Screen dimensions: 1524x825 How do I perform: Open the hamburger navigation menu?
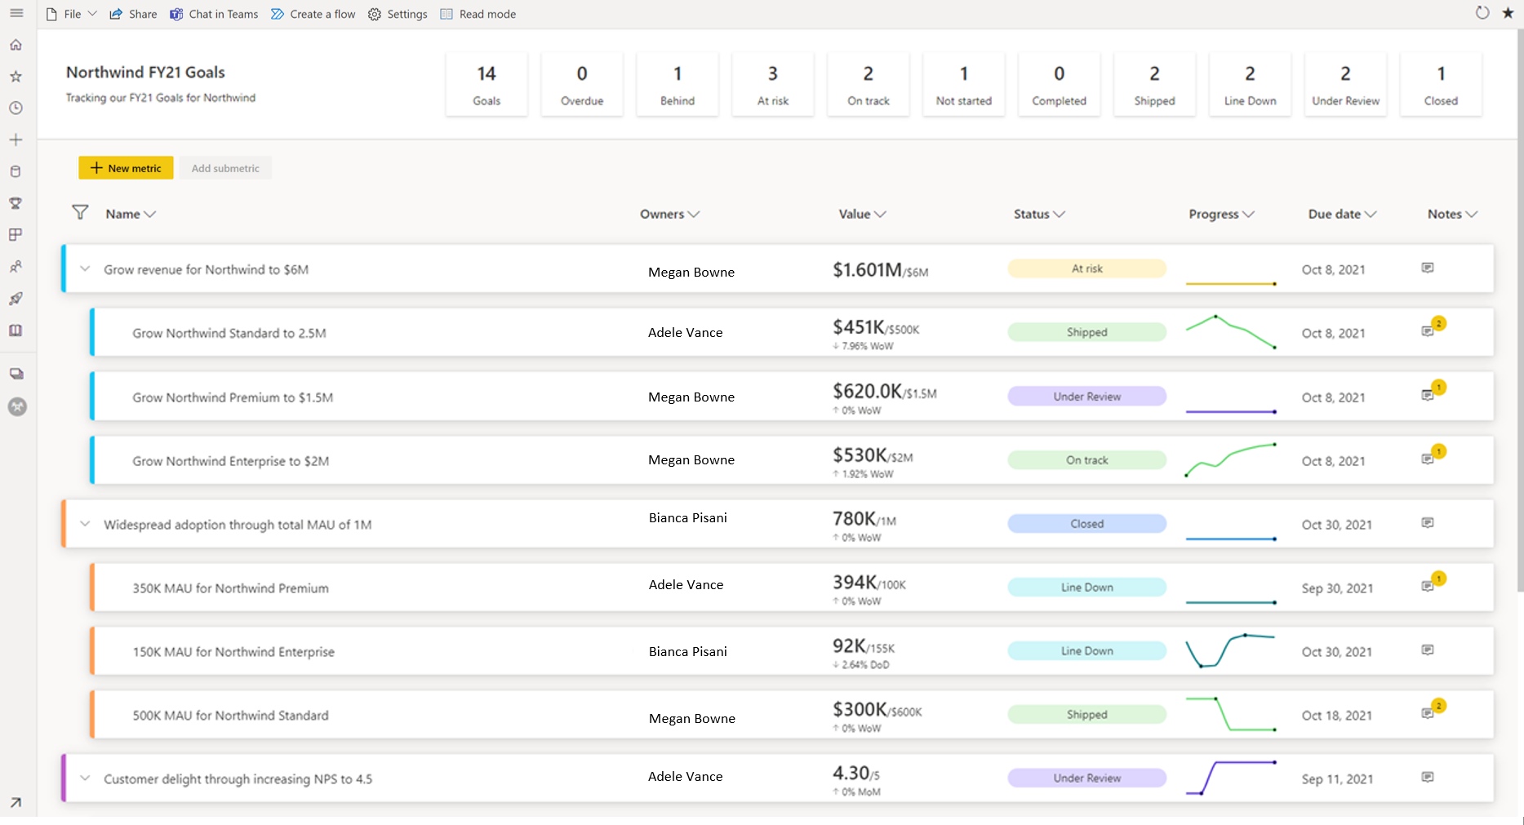(16, 13)
